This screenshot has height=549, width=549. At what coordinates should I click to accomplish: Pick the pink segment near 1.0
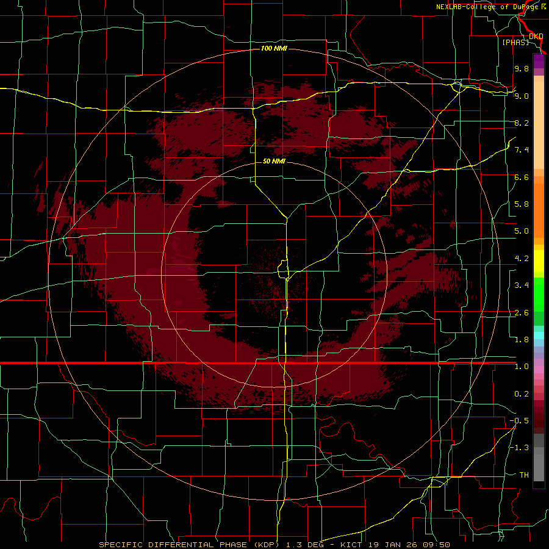coord(539,370)
